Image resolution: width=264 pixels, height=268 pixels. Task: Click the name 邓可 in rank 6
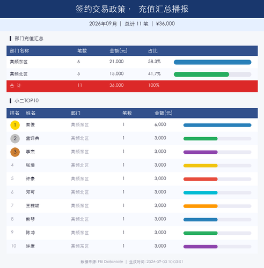pos(31,192)
